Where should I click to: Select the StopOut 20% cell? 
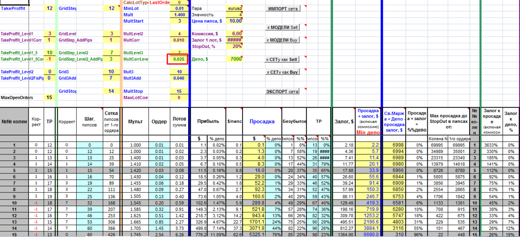tap(235, 46)
